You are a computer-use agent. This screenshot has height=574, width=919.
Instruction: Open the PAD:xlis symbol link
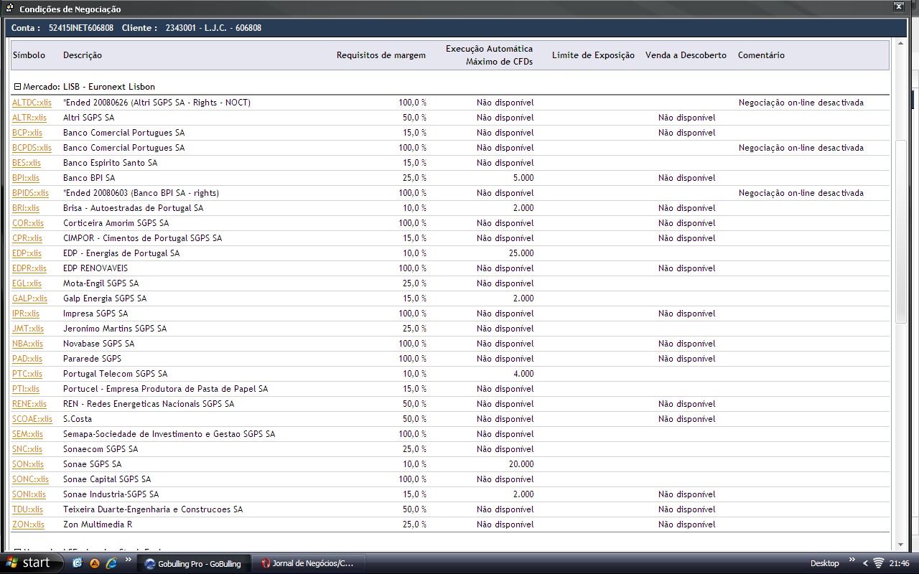point(27,359)
